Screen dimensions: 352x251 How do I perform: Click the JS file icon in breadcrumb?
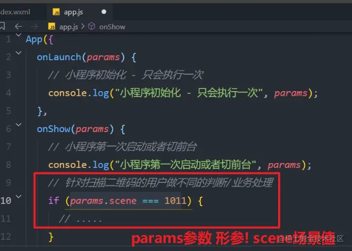(x=52, y=26)
